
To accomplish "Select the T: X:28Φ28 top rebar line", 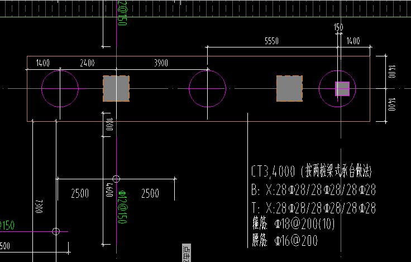I will (313, 208).
